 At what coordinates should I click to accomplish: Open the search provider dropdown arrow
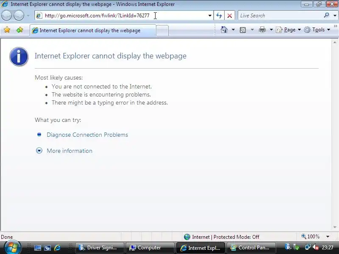(x=335, y=16)
